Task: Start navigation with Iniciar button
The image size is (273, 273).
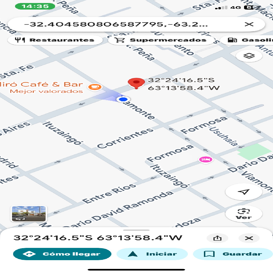Action: tap(152, 254)
